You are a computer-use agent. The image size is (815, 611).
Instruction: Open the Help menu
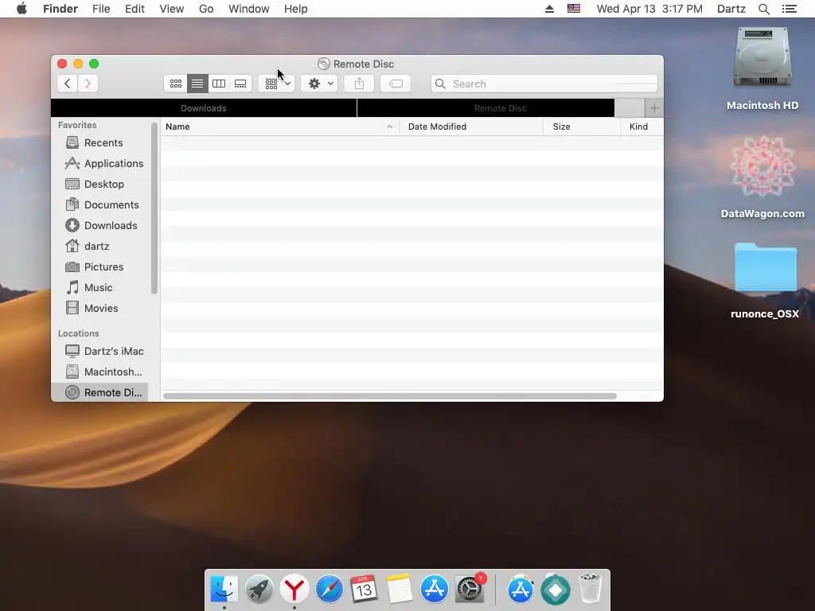pos(296,9)
